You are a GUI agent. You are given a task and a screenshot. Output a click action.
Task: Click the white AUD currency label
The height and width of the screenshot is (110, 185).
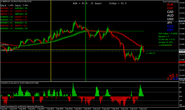pos(170,16)
